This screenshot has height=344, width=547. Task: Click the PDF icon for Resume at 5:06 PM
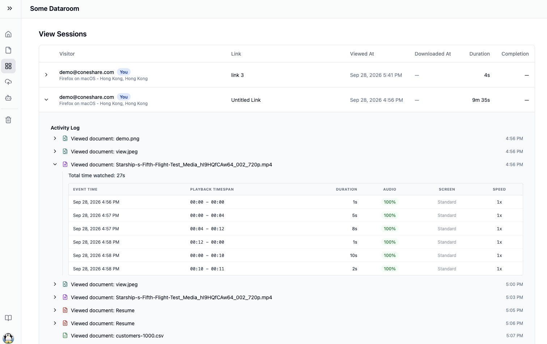(65, 323)
